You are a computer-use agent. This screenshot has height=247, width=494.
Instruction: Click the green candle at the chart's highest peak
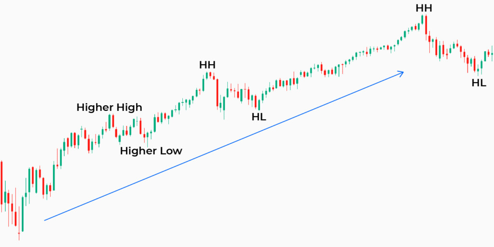tap(422, 19)
